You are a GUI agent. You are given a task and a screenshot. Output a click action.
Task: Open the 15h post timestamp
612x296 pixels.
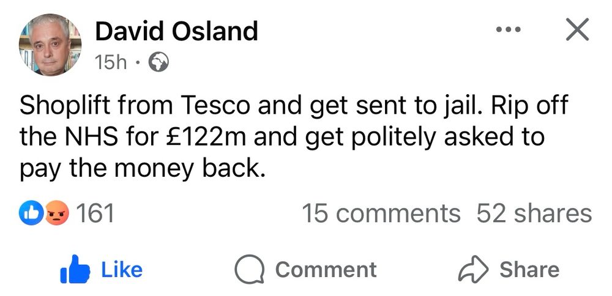[x=110, y=62]
